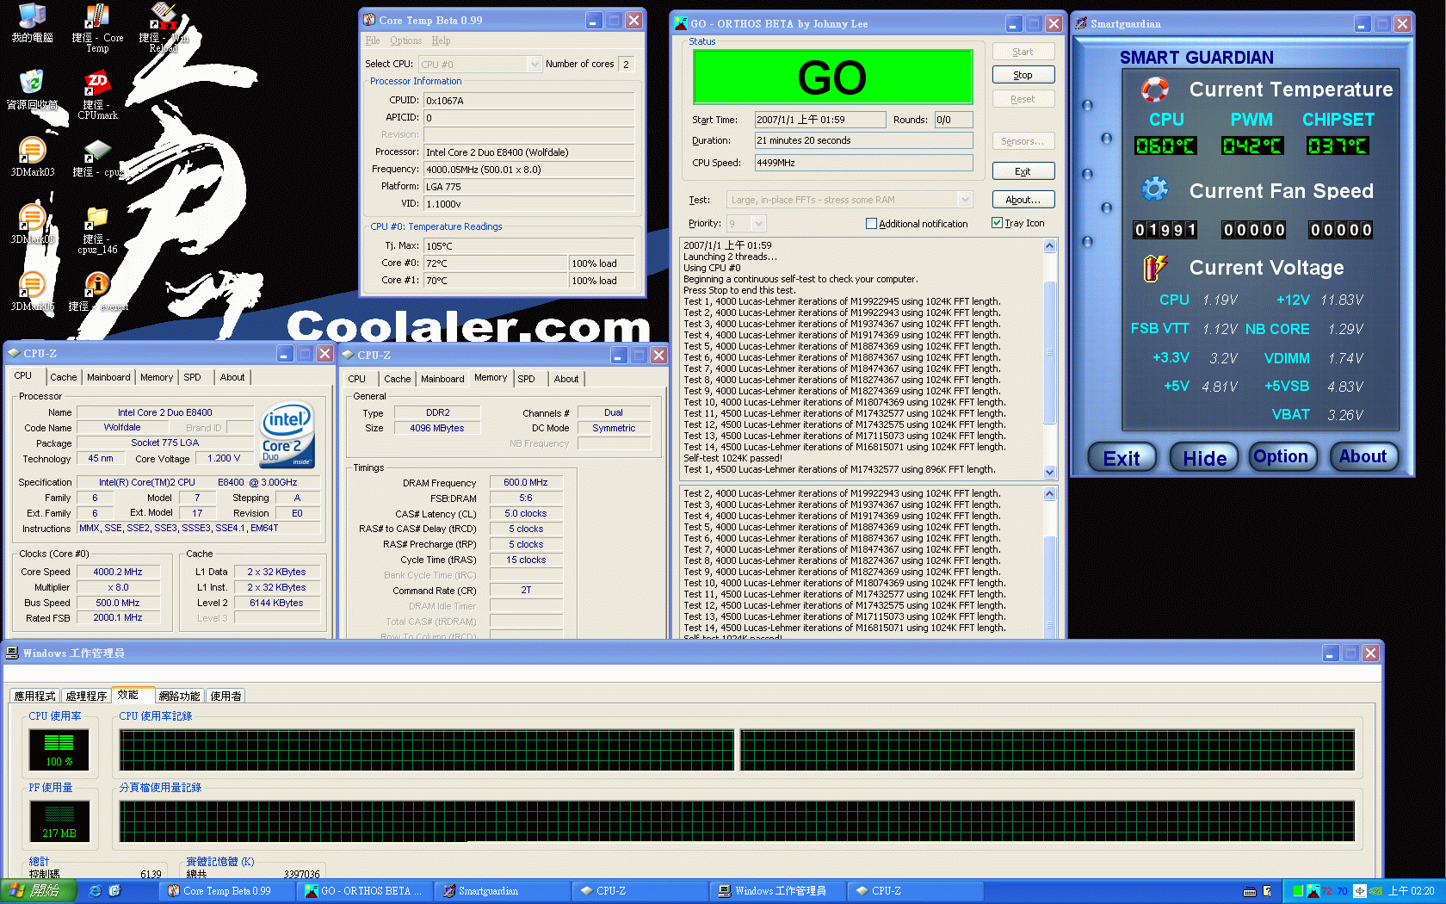Open the Priority dropdown in ORTHOS
This screenshot has width=1446, height=904.
[x=746, y=224]
